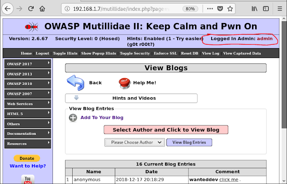The width and height of the screenshot is (287, 184).
Task: Click Toggle Hints in the top menu
Action: tap(65, 53)
